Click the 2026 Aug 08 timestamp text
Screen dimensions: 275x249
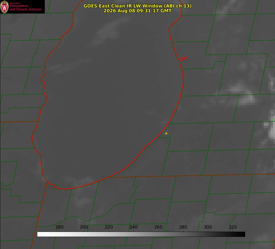point(138,11)
